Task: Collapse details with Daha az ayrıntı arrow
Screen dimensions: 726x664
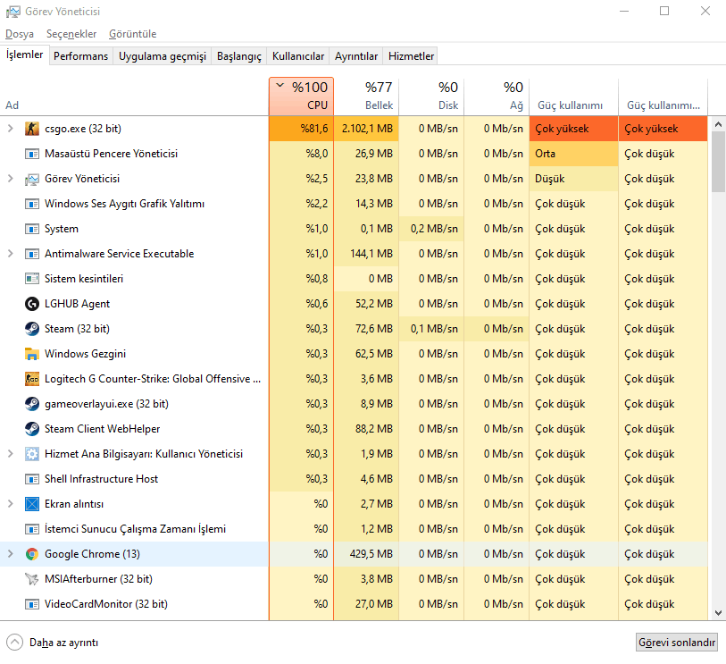Action: 15,643
